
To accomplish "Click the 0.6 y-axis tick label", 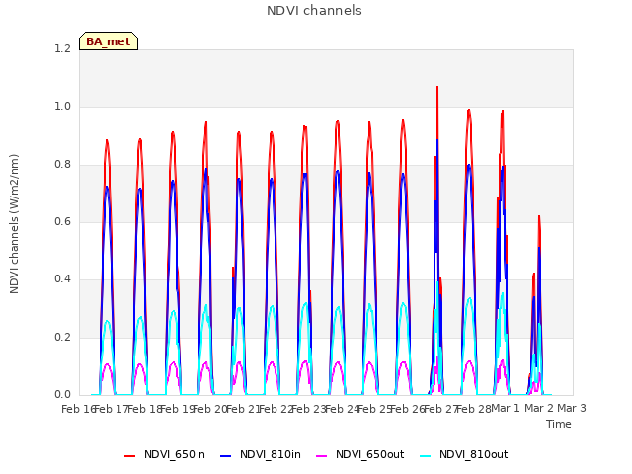I will 62,221.
